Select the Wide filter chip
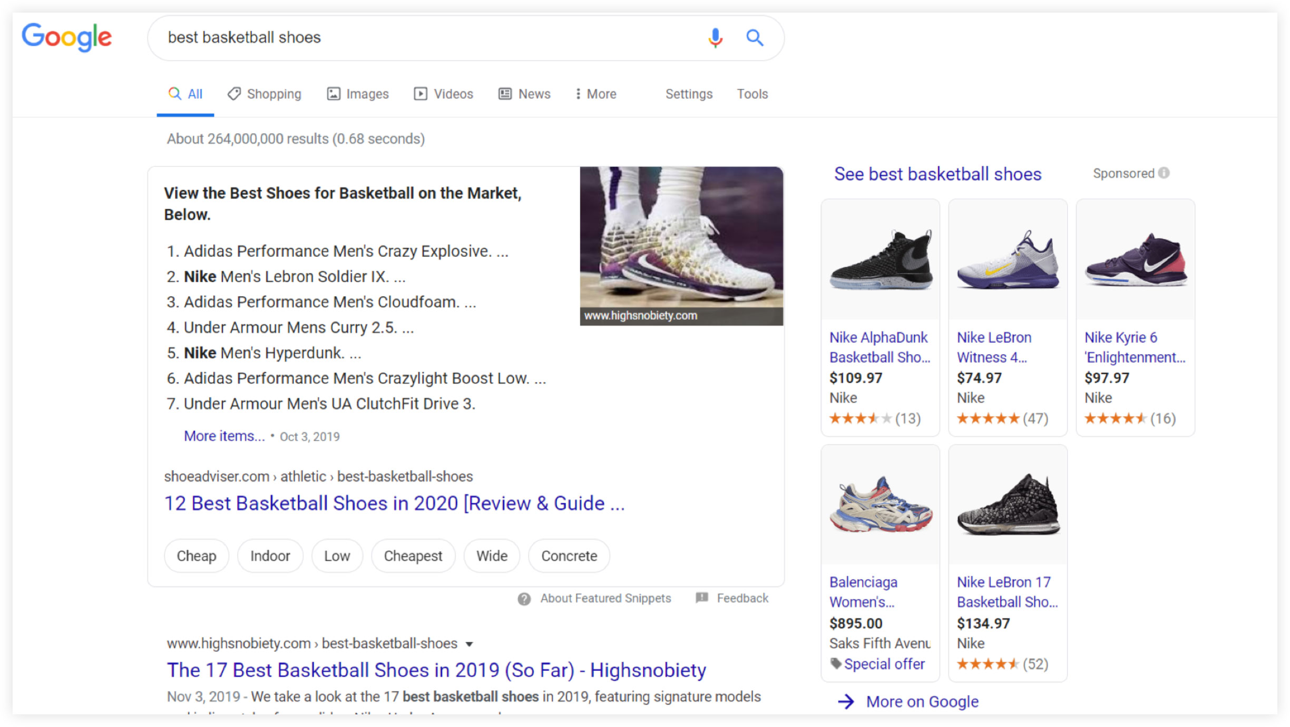The width and height of the screenshot is (1290, 727). click(x=492, y=556)
